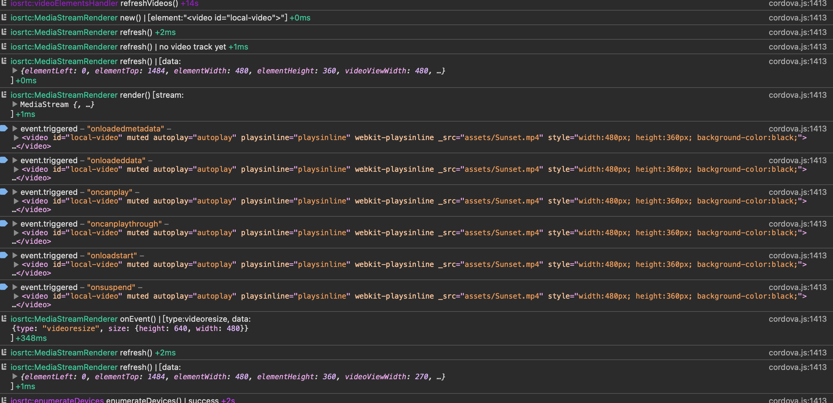Expand the oncanplaythrough event.triggered message
Viewport: 833px width, 403px height.
(15, 223)
